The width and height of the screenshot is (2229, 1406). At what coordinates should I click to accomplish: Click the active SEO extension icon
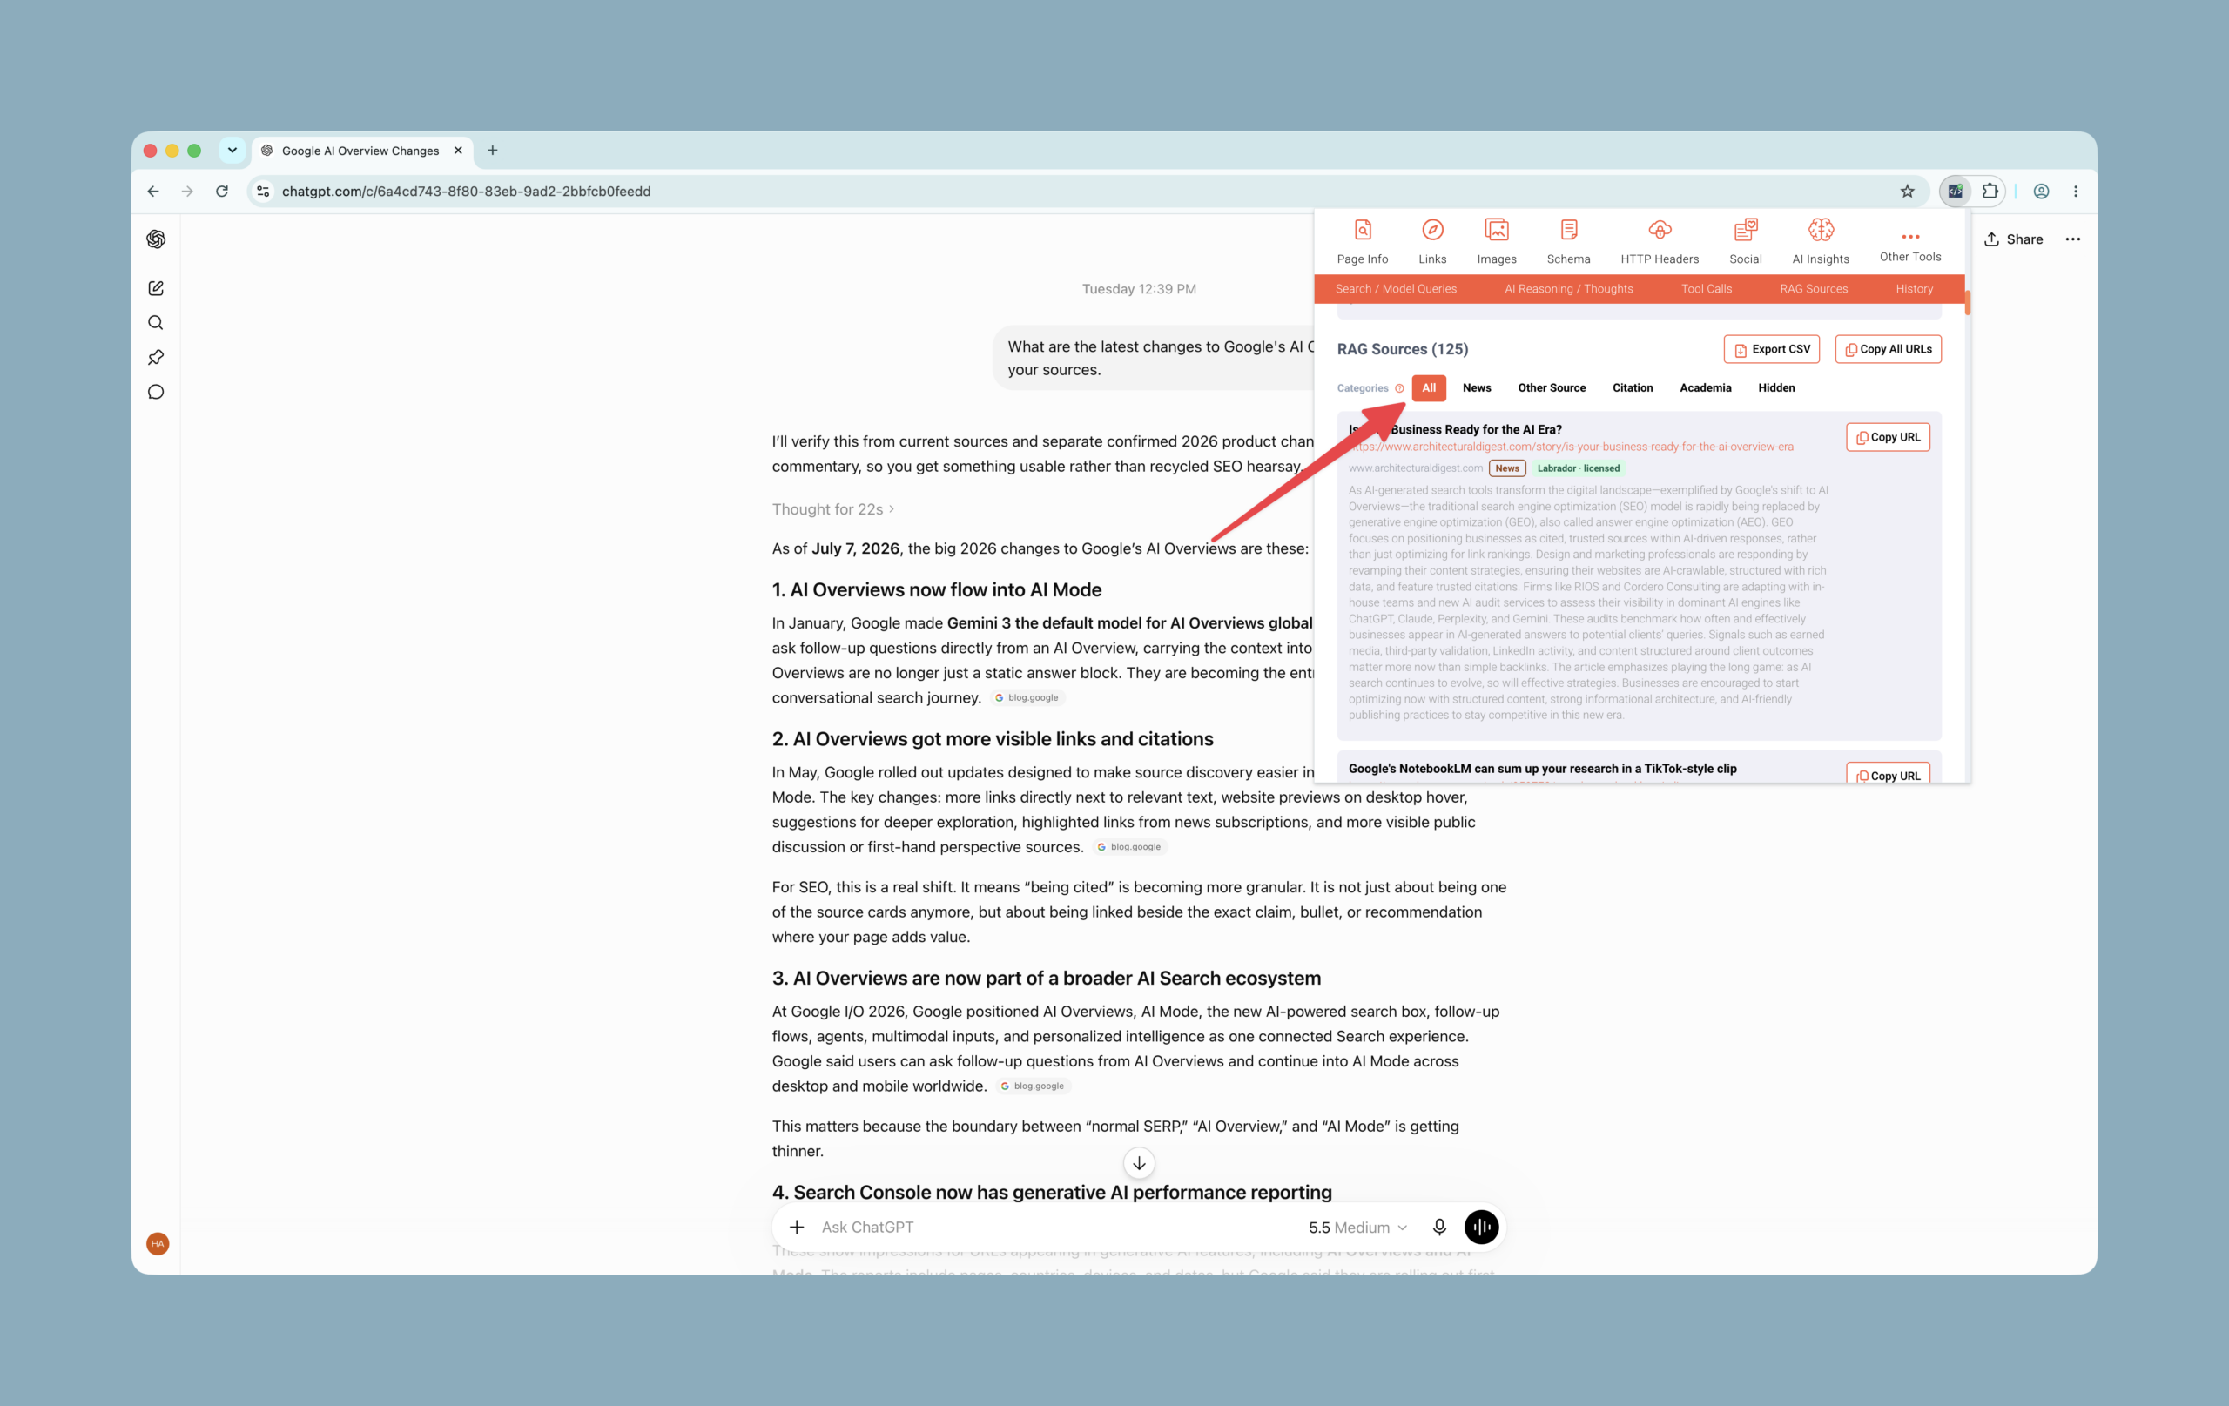point(1955,192)
